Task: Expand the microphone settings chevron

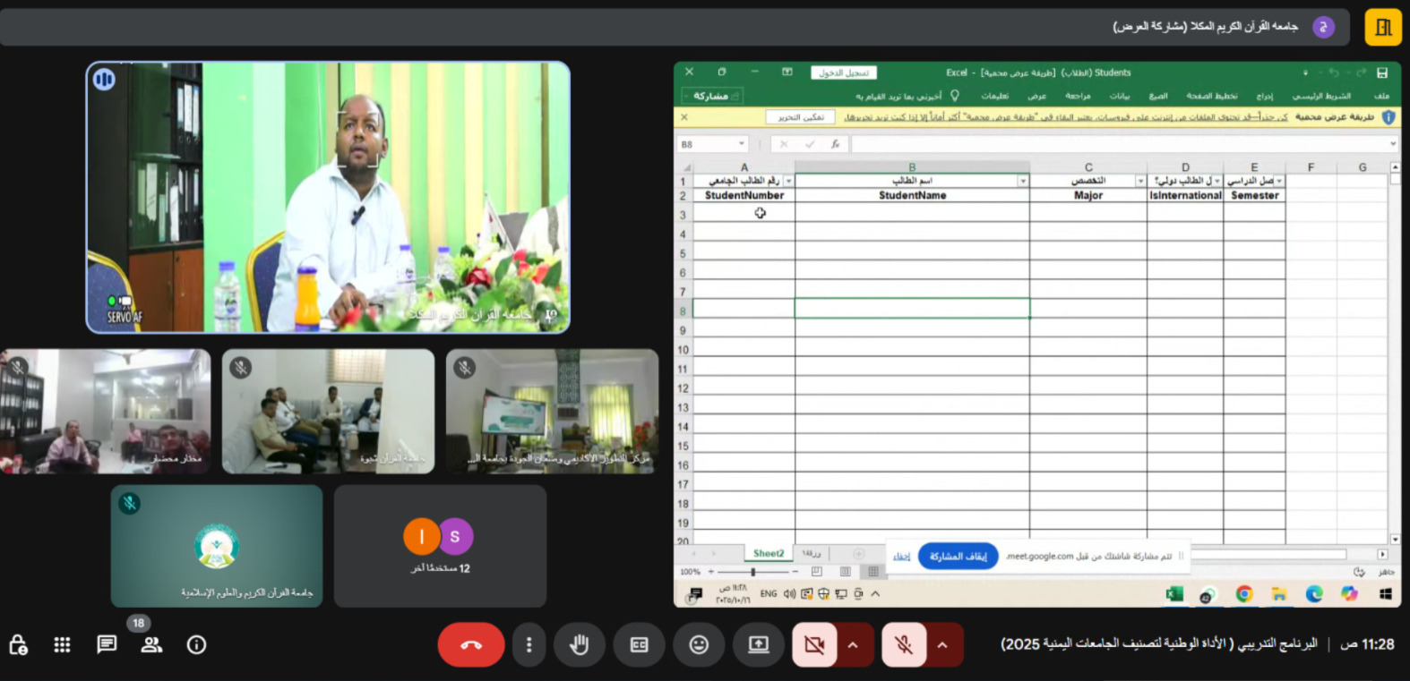Action: (942, 645)
